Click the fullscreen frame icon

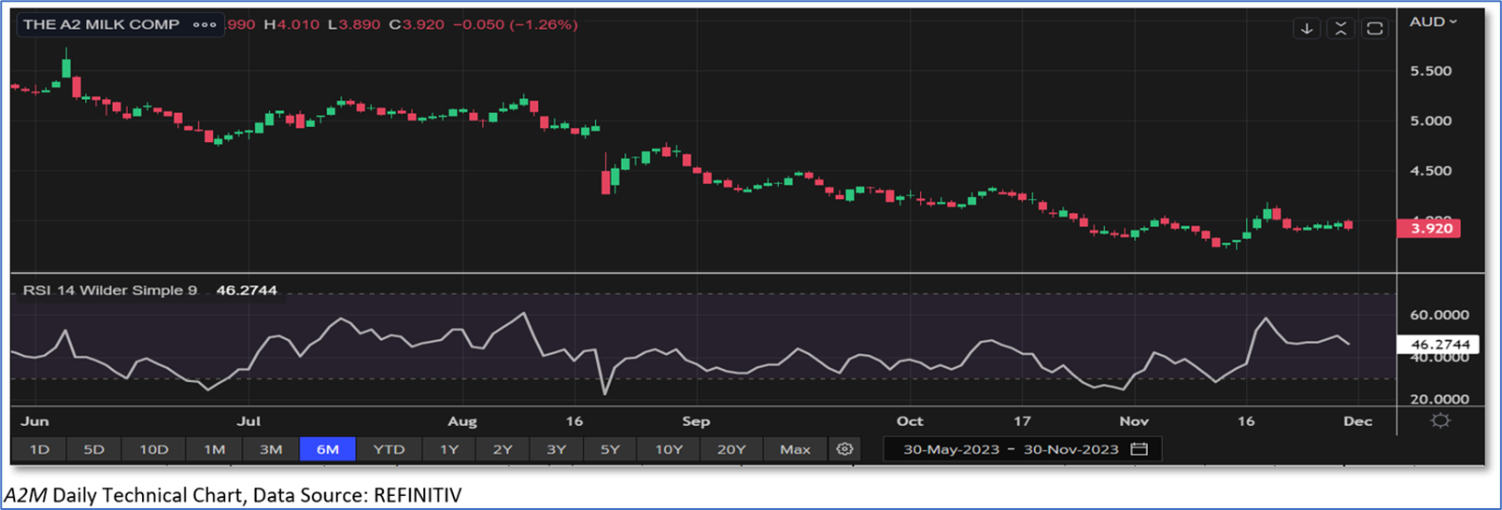coord(1374,29)
